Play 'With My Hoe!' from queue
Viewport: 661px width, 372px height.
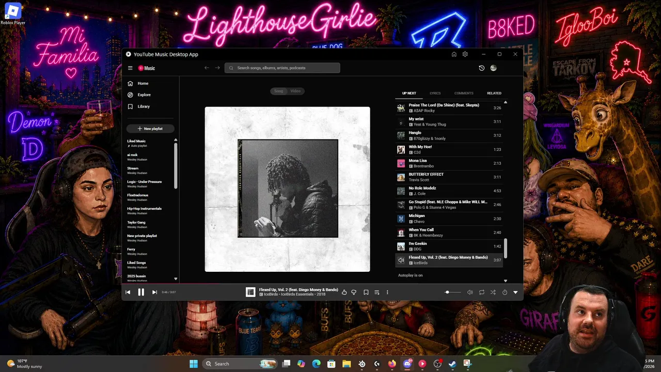click(x=449, y=149)
